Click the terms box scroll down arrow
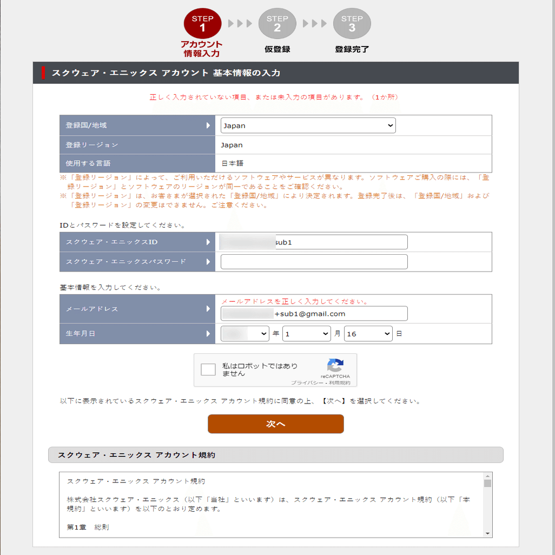 487,533
